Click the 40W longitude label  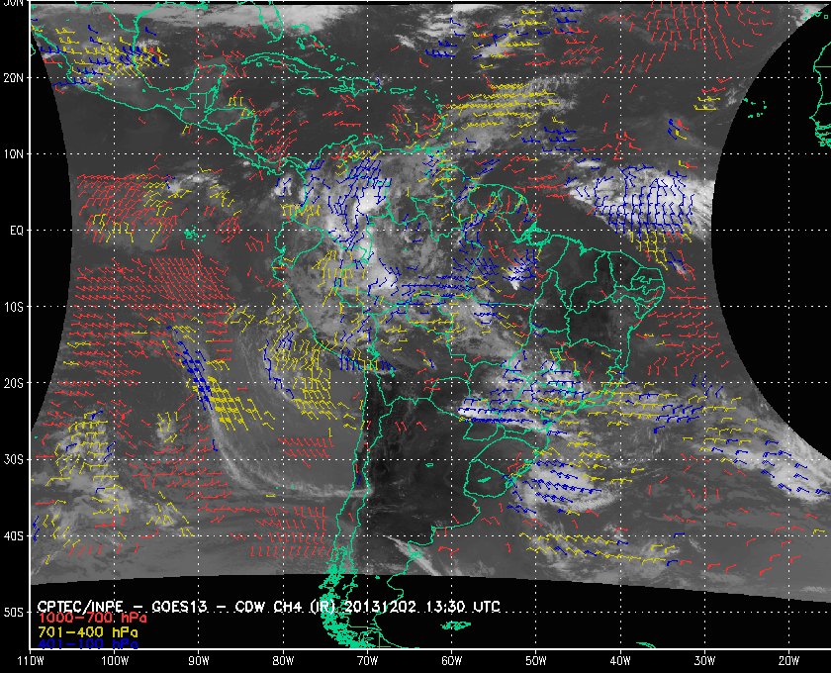pyautogui.click(x=620, y=661)
